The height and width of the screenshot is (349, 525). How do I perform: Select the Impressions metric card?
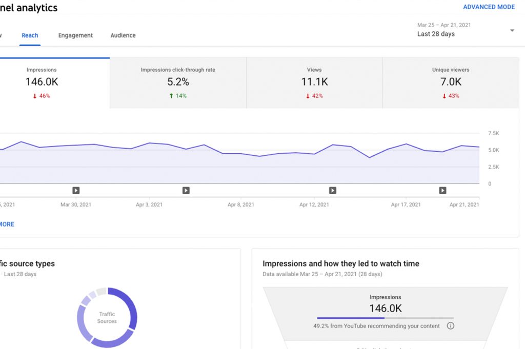pyautogui.click(x=54, y=83)
